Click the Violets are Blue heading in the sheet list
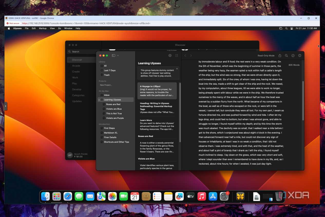Screen dimensions: 325x217 [146, 159]
